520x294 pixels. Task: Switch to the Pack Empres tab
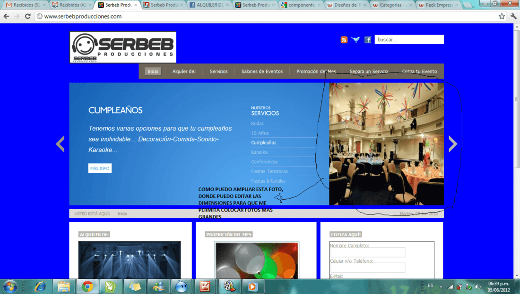pos(438,5)
